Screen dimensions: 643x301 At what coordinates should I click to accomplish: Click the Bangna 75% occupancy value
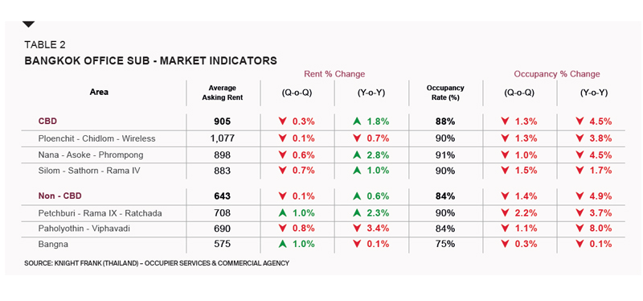pyautogui.click(x=445, y=244)
